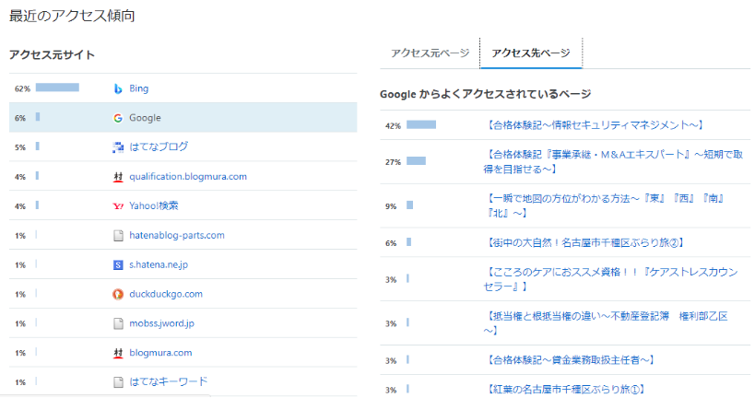Click the はてなキーワード page icon
The image size is (755, 398).
pyautogui.click(x=118, y=382)
